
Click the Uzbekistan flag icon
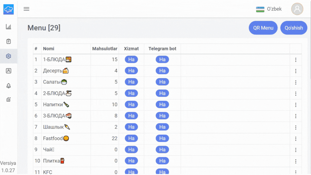pos(260,9)
